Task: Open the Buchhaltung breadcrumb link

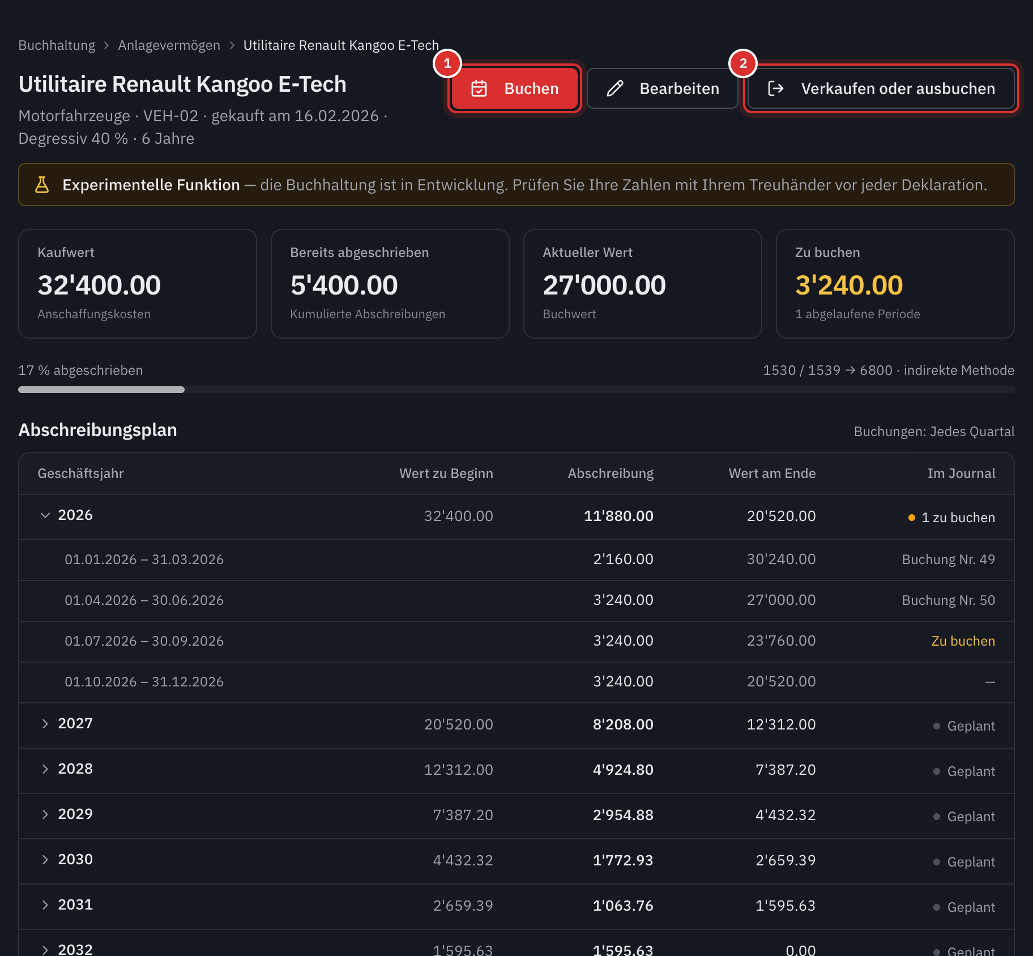Action: (x=57, y=45)
